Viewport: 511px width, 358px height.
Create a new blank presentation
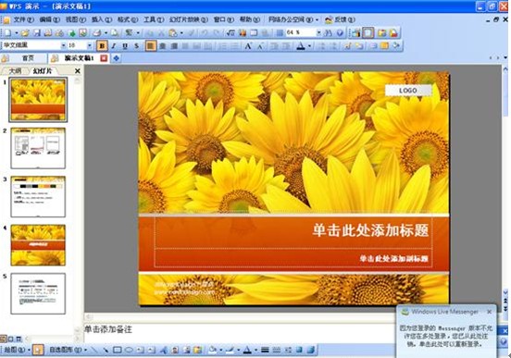click(7, 32)
